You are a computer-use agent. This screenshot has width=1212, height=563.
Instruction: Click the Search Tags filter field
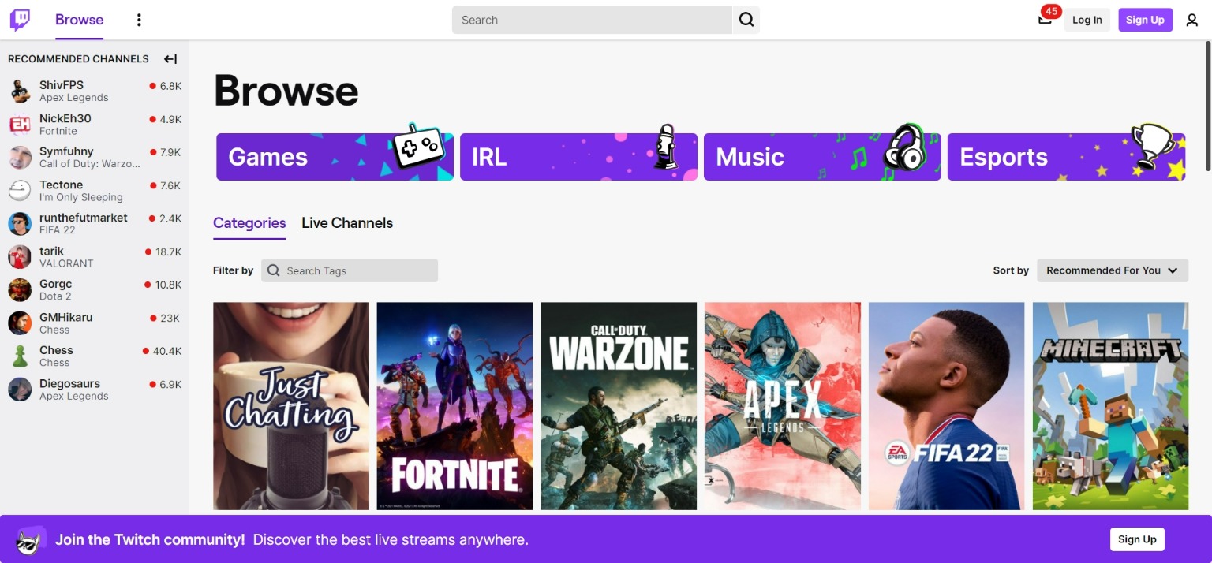coord(350,270)
